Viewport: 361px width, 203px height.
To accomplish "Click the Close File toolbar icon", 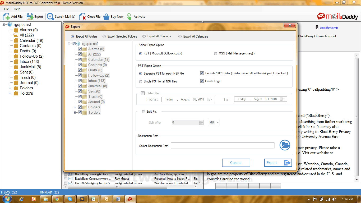I will coord(82,16).
